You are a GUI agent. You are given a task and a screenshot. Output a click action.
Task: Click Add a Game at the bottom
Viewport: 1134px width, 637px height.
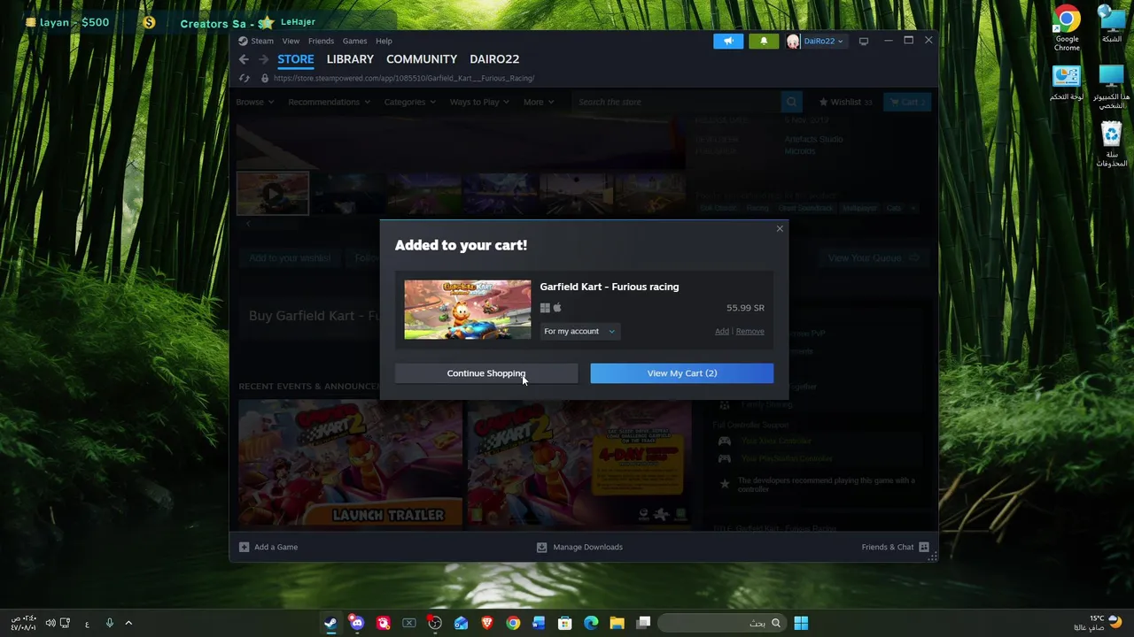tap(268, 547)
